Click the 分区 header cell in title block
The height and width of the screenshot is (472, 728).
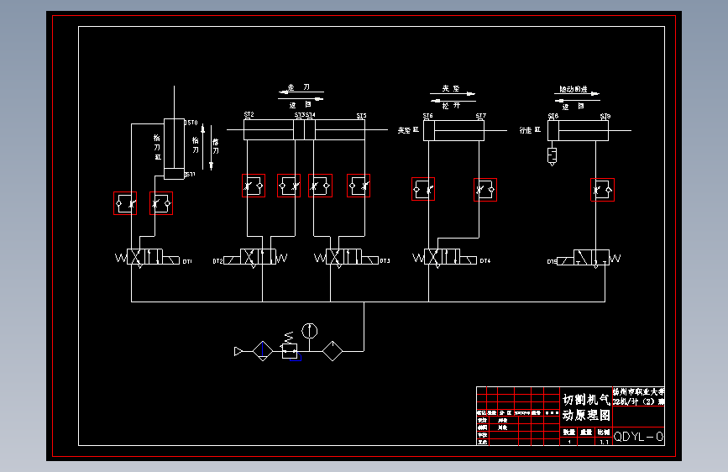(x=505, y=412)
